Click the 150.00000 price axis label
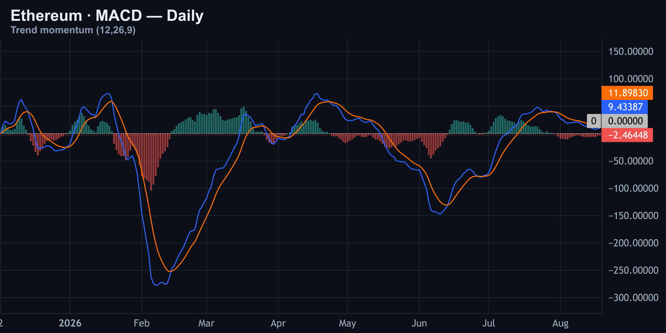Image resolution: width=666 pixels, height=333 pixels. coord(631,52)
